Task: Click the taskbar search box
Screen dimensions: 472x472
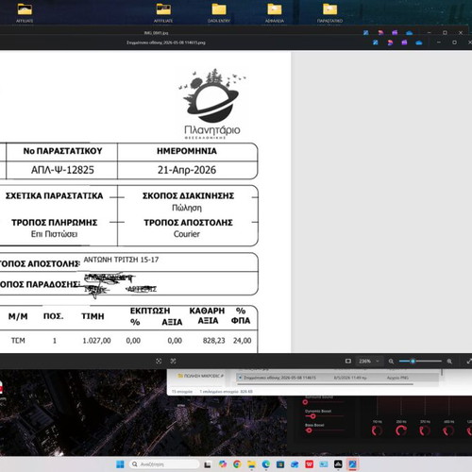Action: pos(164,464)
